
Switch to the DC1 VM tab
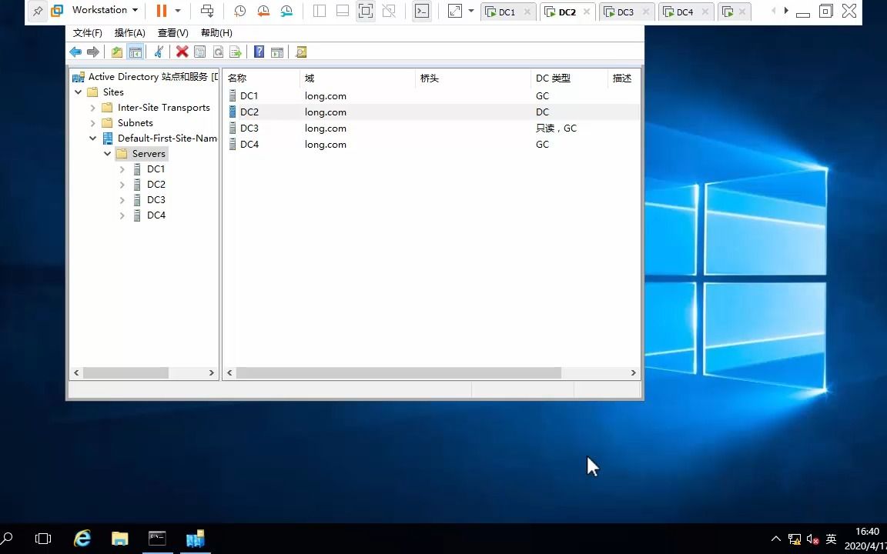(507, 12)
